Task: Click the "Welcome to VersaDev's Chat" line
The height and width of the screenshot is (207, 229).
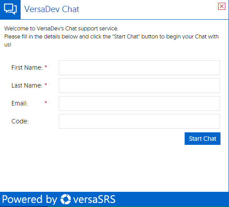Action: [61, 29]
